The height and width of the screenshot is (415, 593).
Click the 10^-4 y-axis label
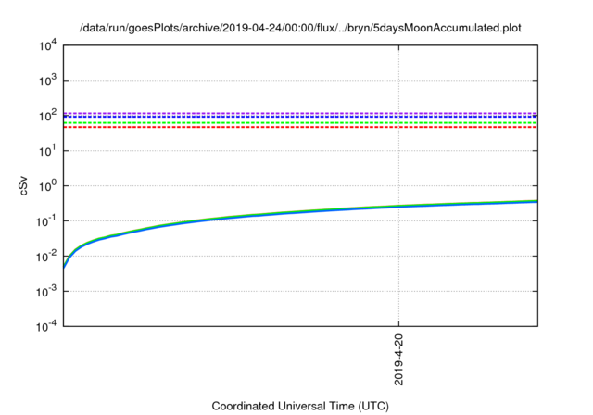pyautogui.click(x=47, y=326)
